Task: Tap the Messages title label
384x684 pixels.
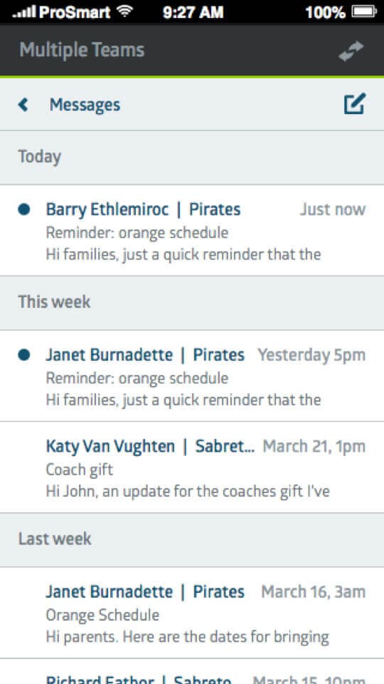Action: [85, 105]
